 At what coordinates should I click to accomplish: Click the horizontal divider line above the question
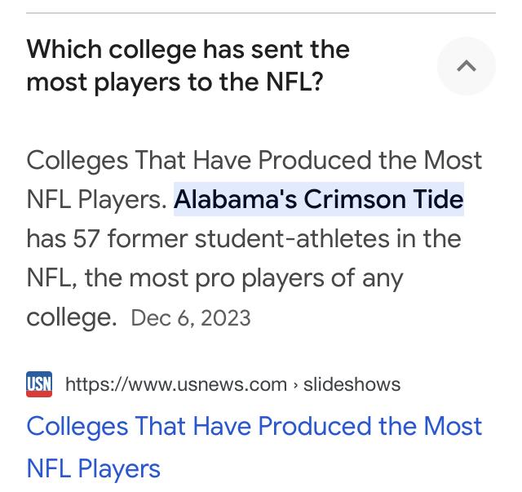(x=261, y=13)
